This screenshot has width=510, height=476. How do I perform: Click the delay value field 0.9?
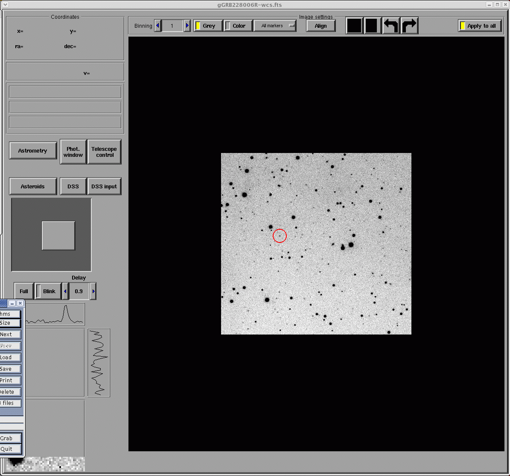coord(79,291)
